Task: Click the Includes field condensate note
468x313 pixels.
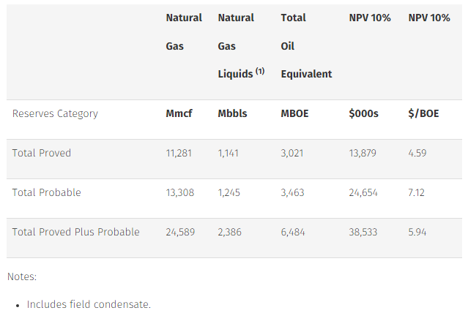Action: (x=89, y=304)
